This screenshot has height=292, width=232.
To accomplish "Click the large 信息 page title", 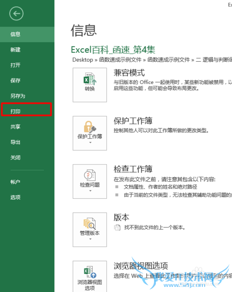I will (x=84, y=30).
